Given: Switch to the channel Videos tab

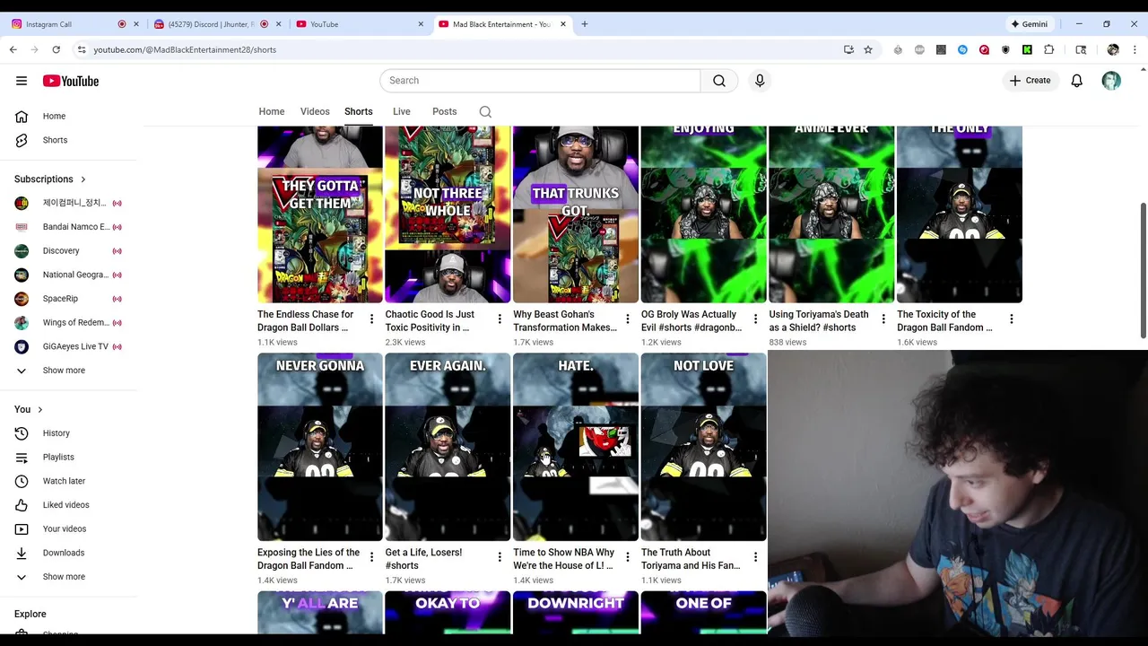Looking at the screenshot, I should click(315, 112).
